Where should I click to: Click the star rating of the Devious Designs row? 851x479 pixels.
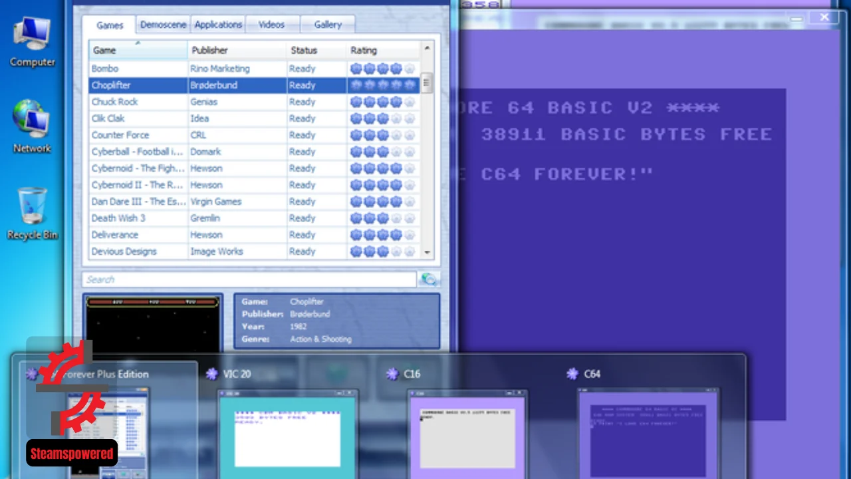pos(383,251)
